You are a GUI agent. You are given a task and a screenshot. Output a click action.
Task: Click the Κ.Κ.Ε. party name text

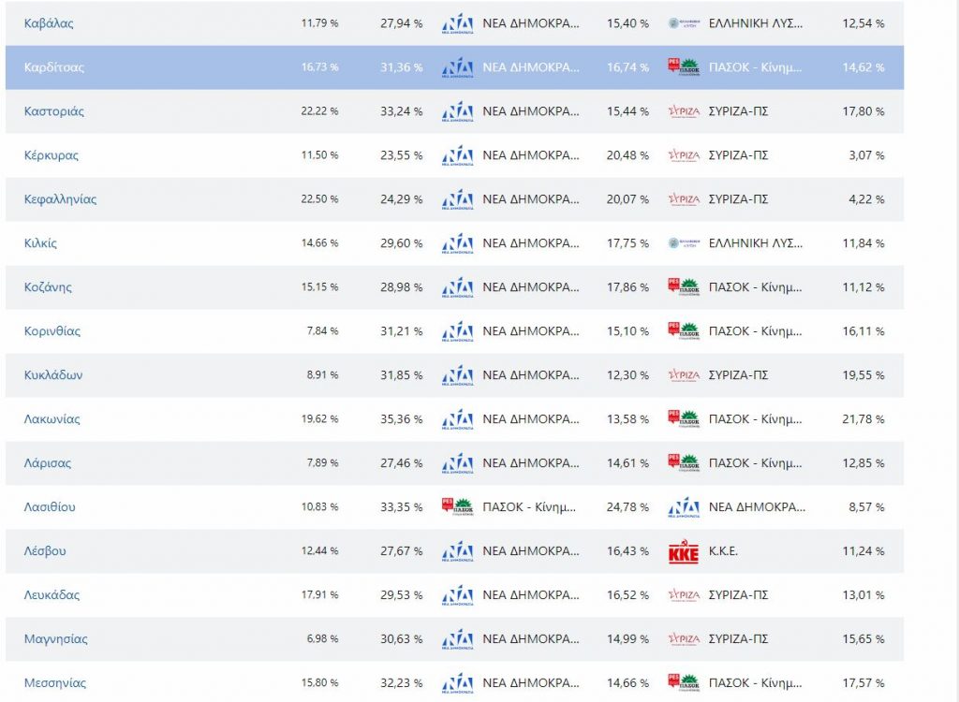click(x=723, y=551)
